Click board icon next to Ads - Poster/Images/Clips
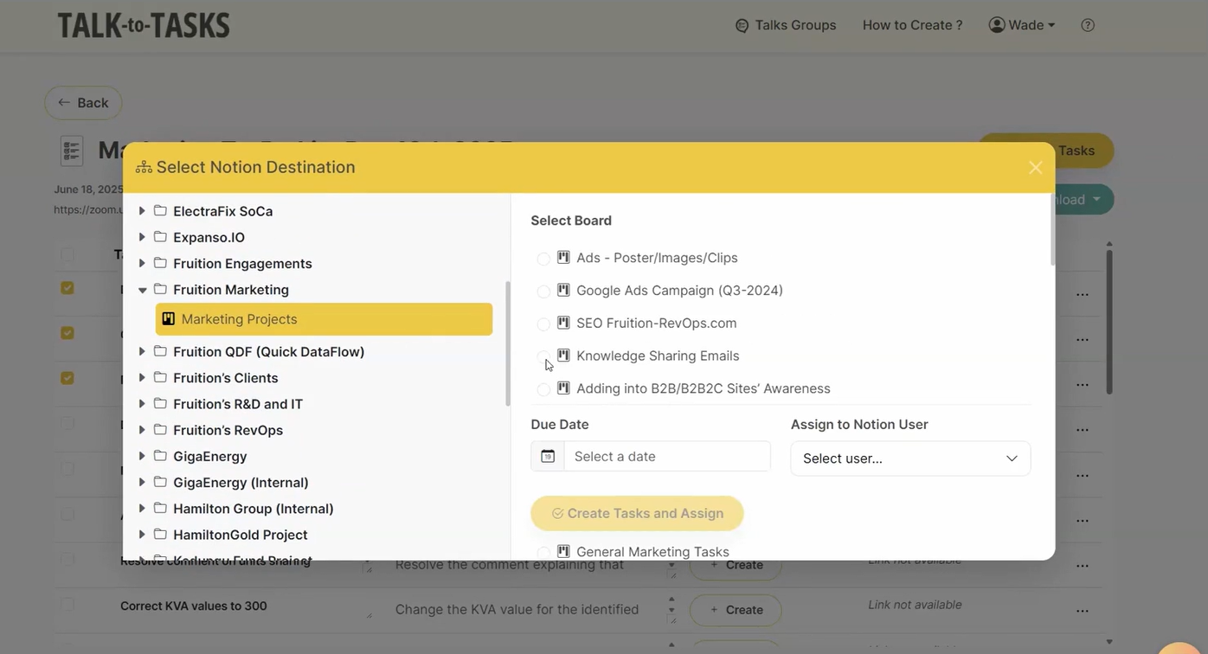Image resolution: width=1208 pixels, height=654 pixels. [563, 257]
